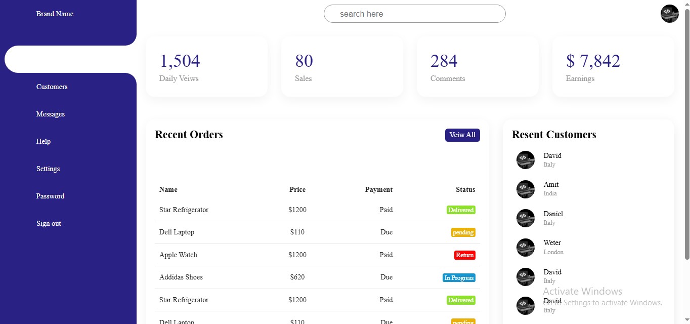Open the profile avatar in the header
The height and width of the screenshot is (324, 690).
(669, 14)
